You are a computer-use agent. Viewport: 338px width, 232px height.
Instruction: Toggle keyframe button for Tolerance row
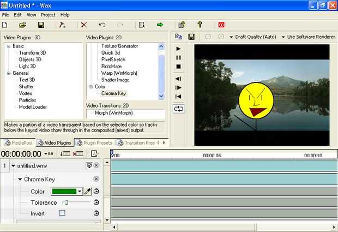[96, 203]
